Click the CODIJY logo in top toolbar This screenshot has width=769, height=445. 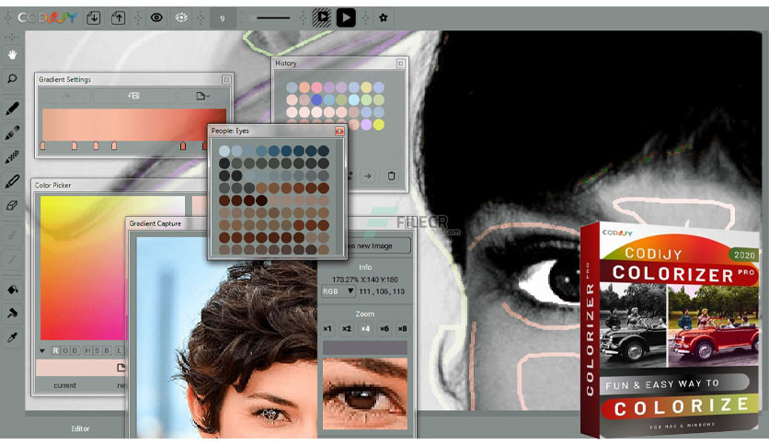[48, 18]
